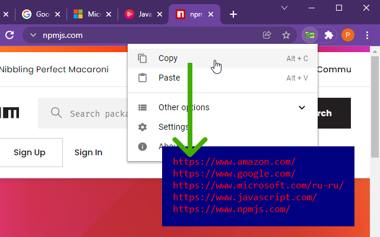Screen dimensions: 380x237
Task: Click the Paste clipboard icon
Action: tap(142, 78)
